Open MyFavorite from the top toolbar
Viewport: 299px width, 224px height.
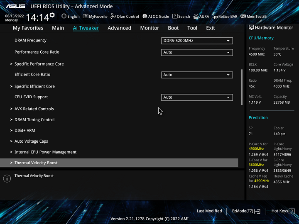pos(95,17)
